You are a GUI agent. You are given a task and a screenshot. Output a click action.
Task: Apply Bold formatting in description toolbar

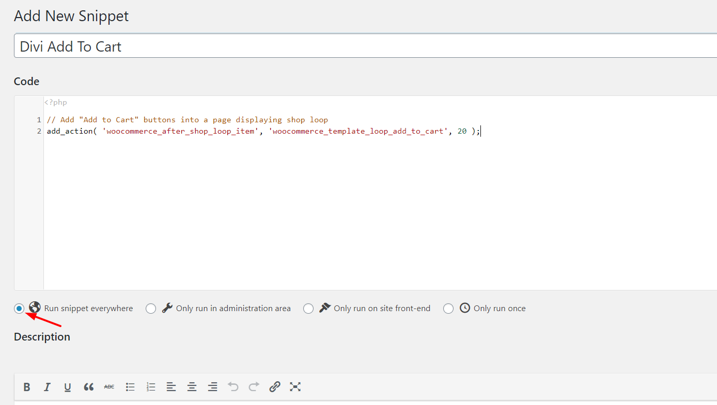27,386
